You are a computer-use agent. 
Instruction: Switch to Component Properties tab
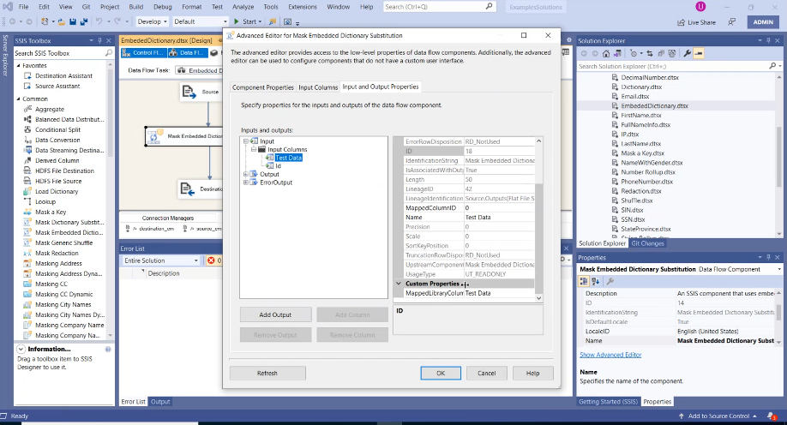click(x=263, y=87)
